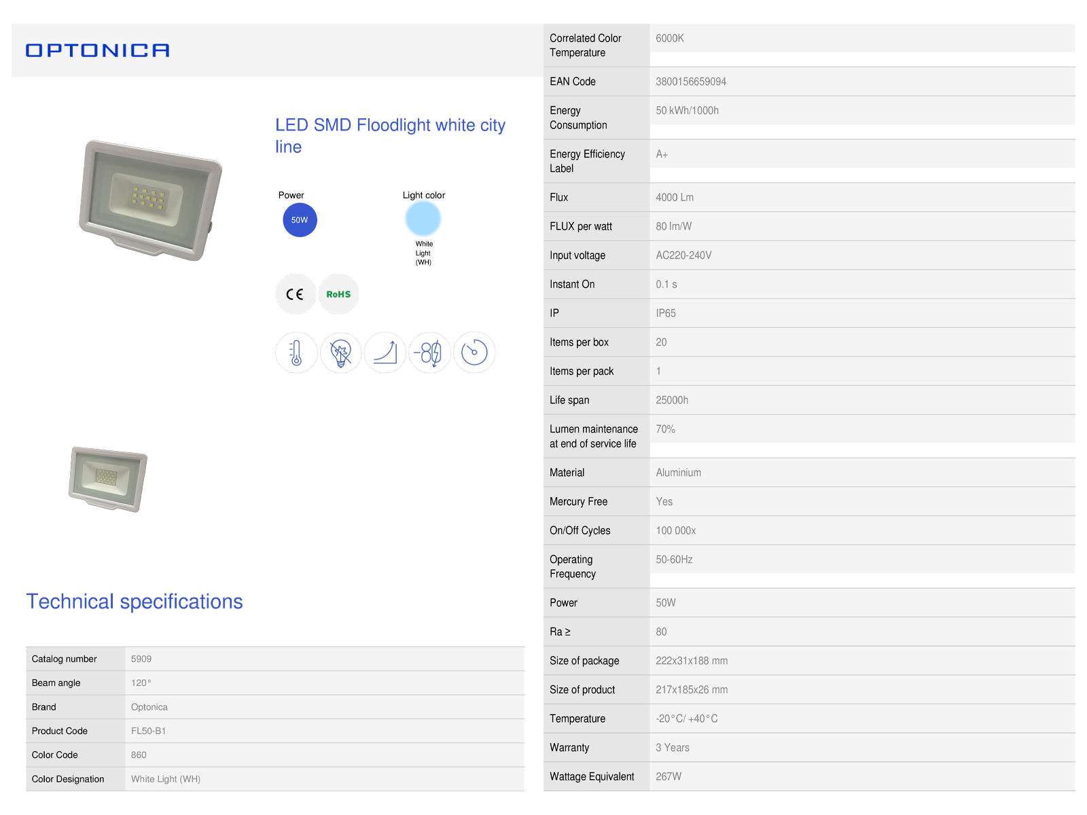
Task: Click the Optonica brand logo
Action: (97, 50)
